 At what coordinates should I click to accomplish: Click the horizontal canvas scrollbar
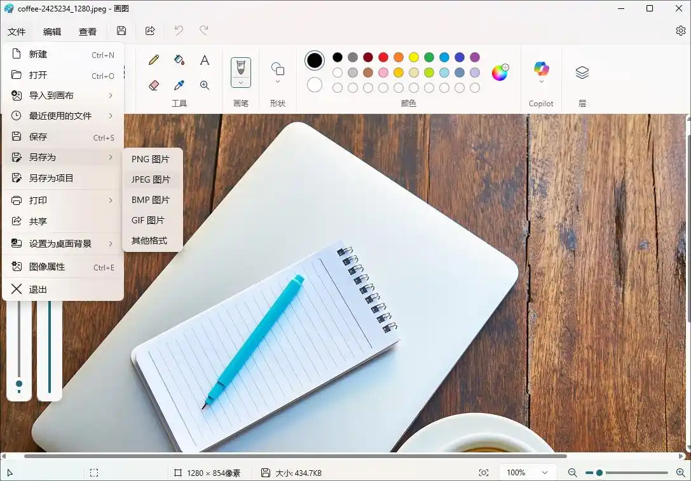[x=295, y=456]
